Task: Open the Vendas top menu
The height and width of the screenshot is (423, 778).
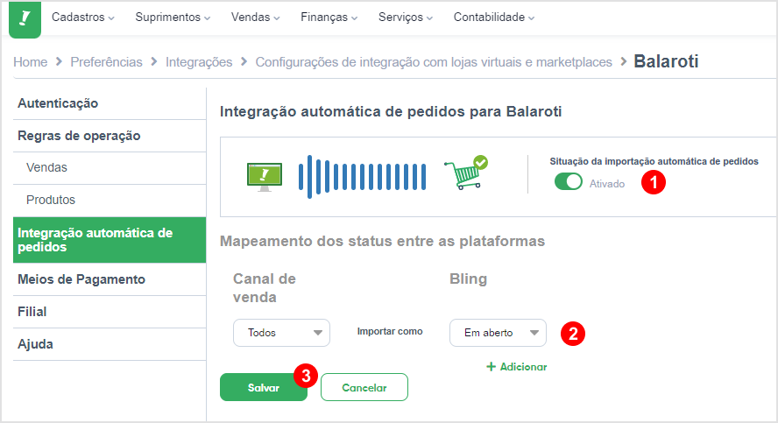Action: [x=255, y=17]
